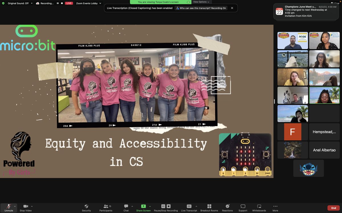
Task: Stop recording from the bottom toolbar
Action: click(169, 206)
